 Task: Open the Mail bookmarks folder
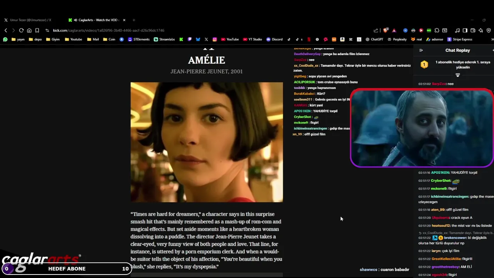point(93,39)
